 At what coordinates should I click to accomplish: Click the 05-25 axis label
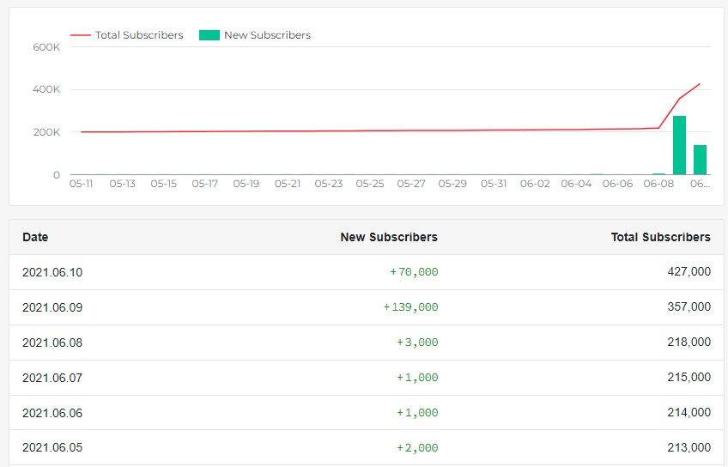point(370,184)
